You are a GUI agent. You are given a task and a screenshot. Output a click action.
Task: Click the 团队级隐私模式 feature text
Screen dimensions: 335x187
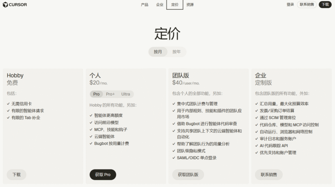click(x=191, y=151)
